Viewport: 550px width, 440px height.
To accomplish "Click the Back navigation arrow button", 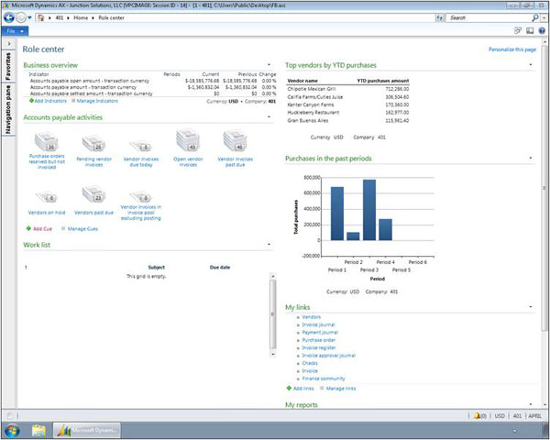I will [9, 17].
